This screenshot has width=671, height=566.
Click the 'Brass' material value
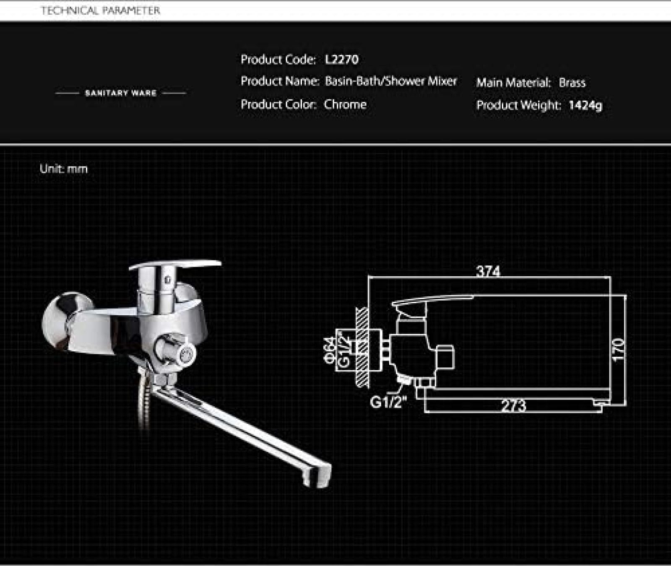[x=572, y=83]
